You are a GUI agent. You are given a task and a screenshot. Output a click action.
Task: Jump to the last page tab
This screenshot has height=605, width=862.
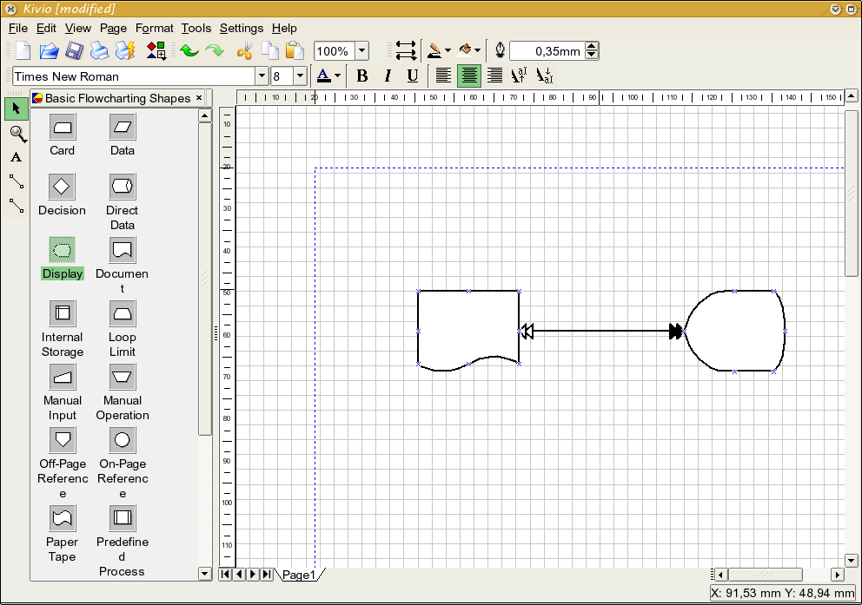(x=267, y=575)
